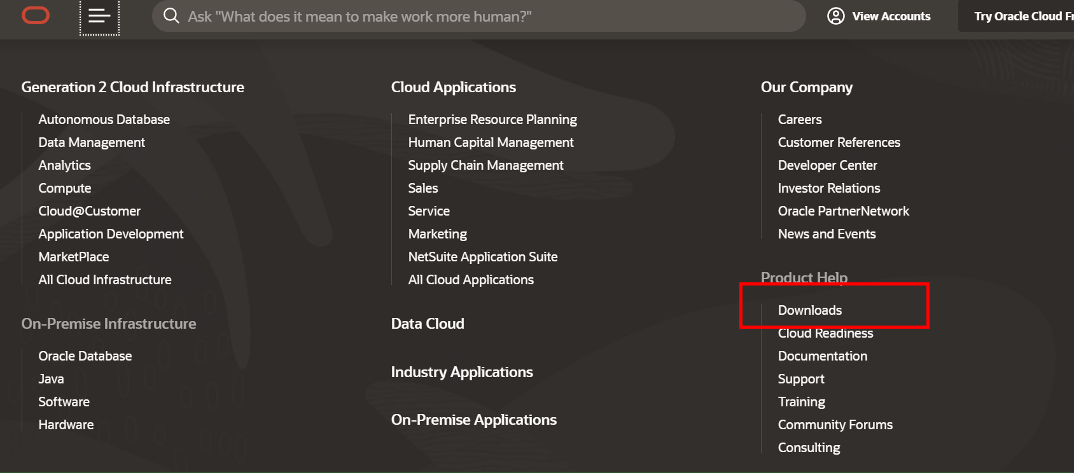1074x475 pixels.
Task: Click the View Accounts user icon
Action: coord(835,16)
